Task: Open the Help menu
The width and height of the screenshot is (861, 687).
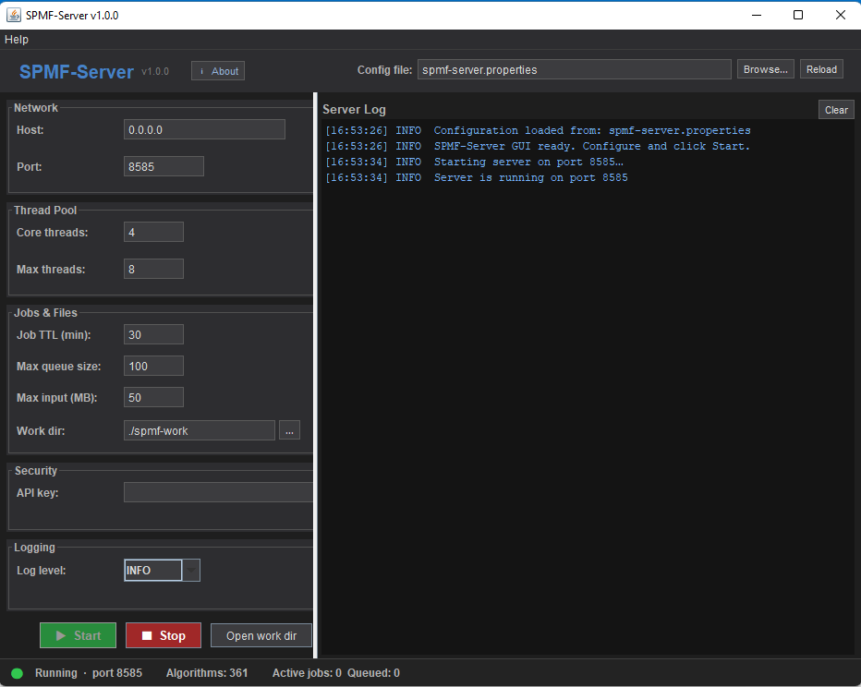Action: tap(17, 40)
